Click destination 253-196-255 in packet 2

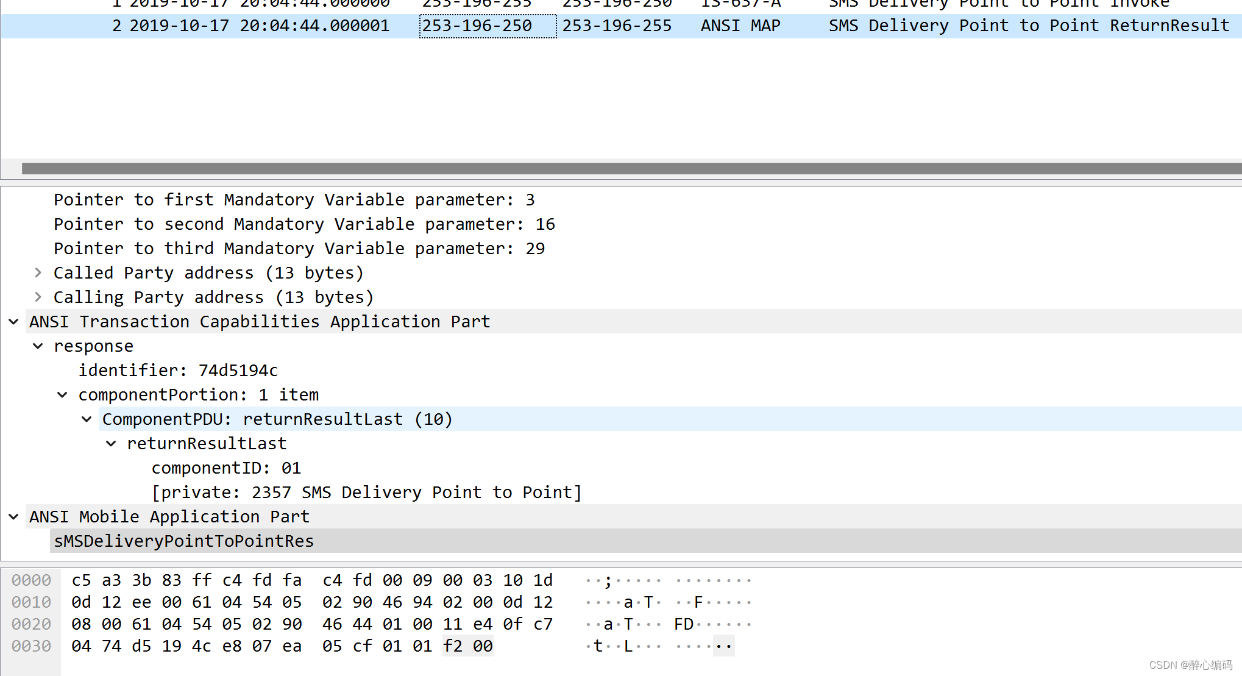click(x=617, y=26)
